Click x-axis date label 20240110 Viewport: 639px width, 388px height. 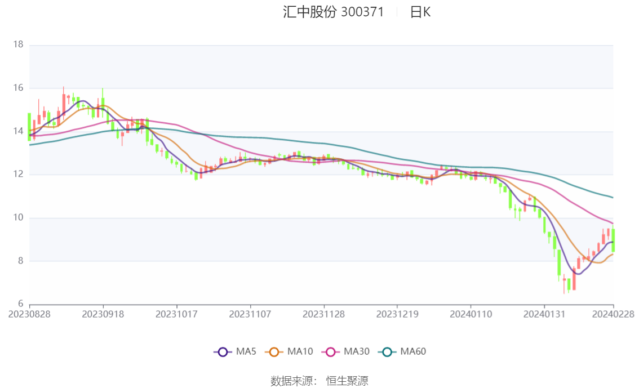click(471, 314)
